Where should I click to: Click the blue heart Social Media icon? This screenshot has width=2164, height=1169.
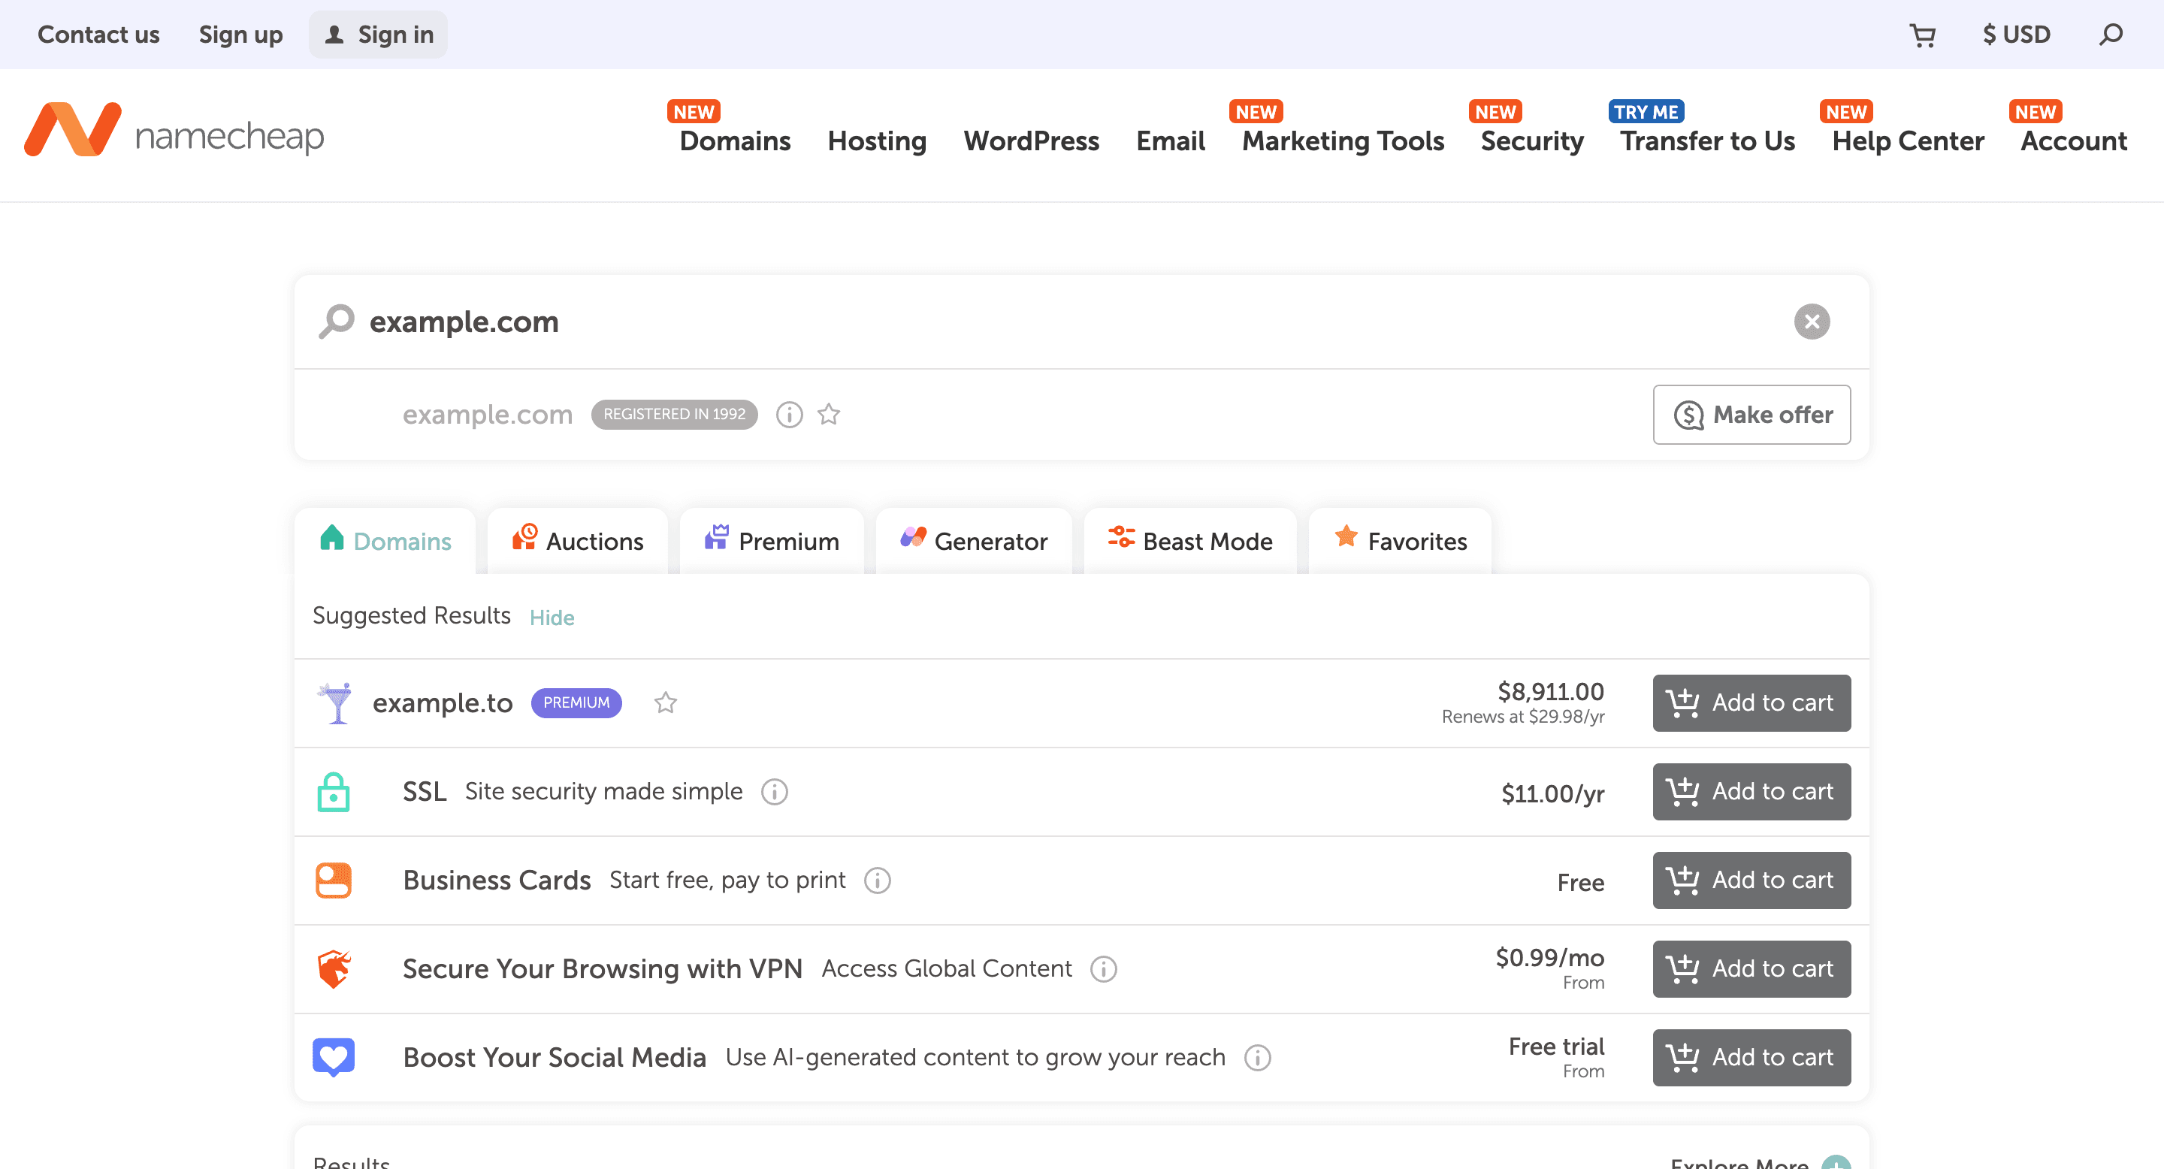[x=334, y=1058]
